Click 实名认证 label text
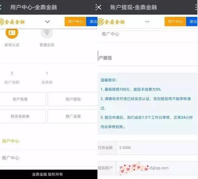The image size is (198, 179). click(12, 45)
